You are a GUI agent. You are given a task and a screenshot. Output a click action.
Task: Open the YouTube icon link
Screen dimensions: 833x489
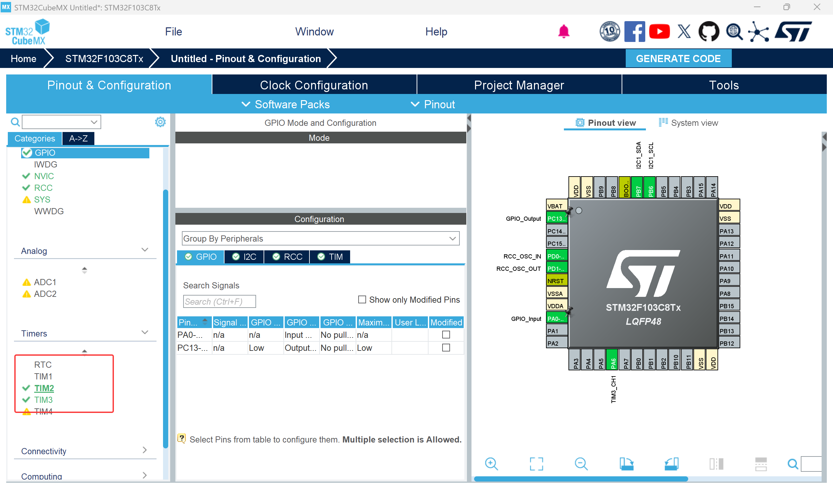point(659,32)
